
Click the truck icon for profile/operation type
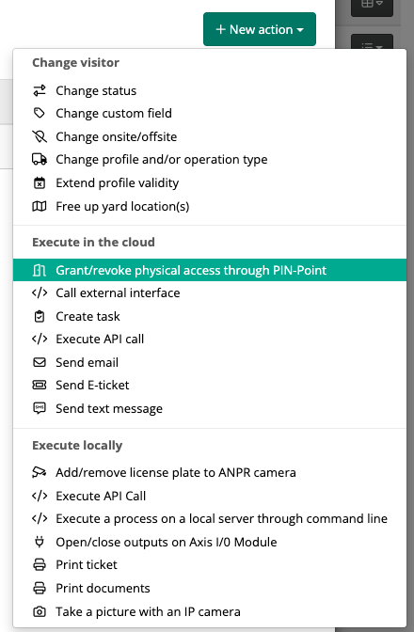coord(40,159)
